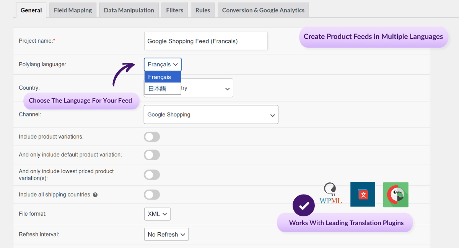Open Conversion & Google Analytics tab
459x248 pixels.
point(263,10)
